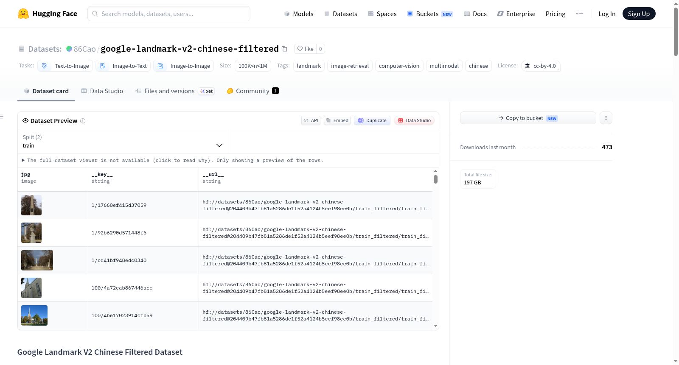Copy dataset name with the copy icon

pos(284,49)
